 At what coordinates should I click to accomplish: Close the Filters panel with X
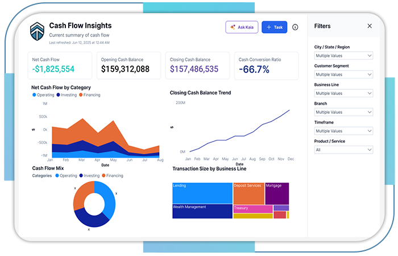tap(370, 26)
